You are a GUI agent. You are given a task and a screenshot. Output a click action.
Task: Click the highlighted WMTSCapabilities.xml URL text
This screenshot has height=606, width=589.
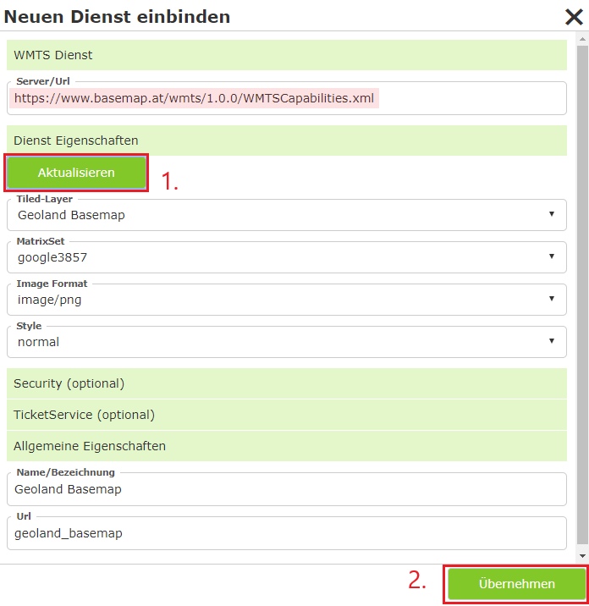pyautogui.click(x=194, y=98)
